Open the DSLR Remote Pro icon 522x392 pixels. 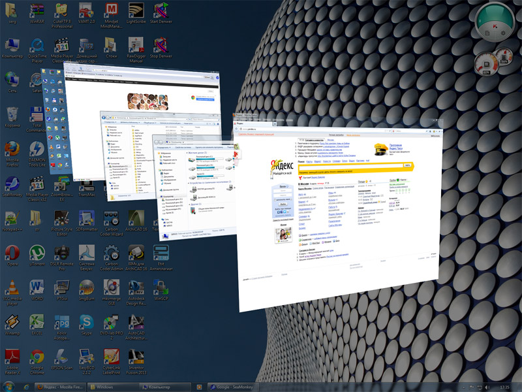tap(62, 257)
